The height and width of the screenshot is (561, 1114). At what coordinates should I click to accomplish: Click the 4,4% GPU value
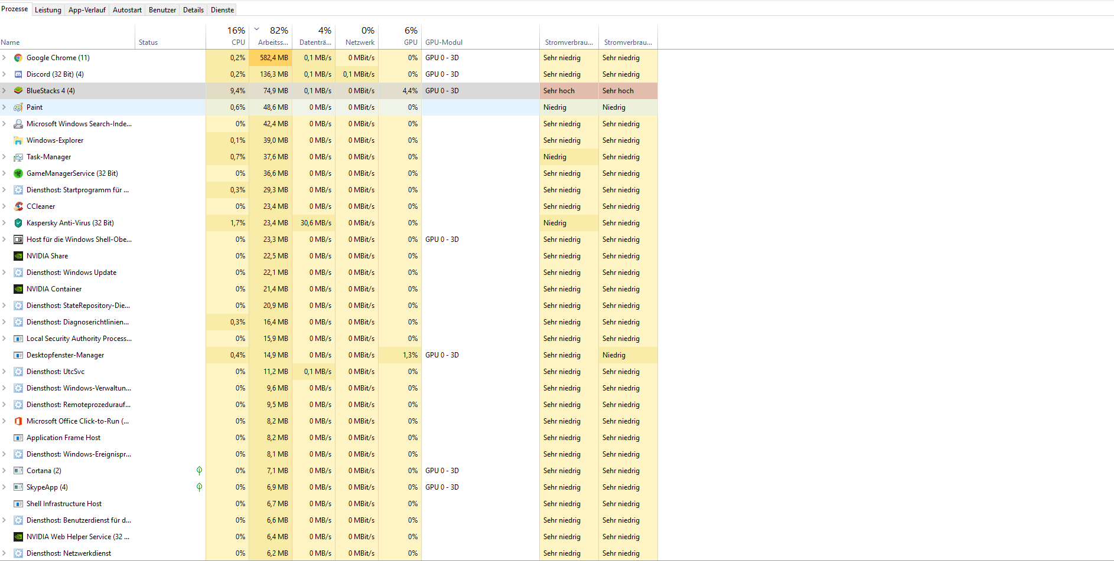[410, 91]
